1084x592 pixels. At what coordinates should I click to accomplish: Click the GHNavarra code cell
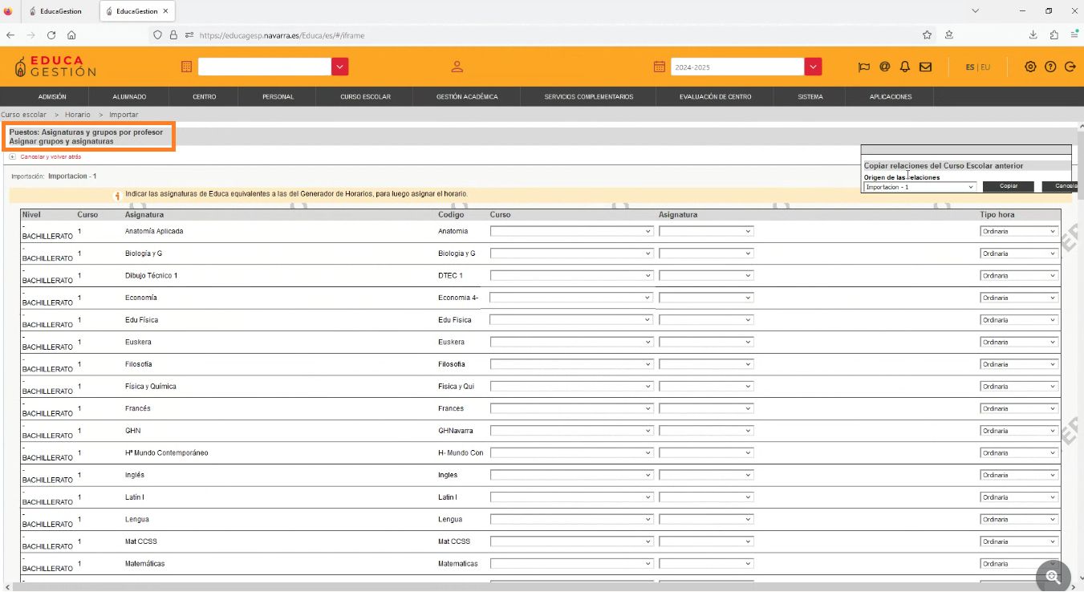(456, 431)
